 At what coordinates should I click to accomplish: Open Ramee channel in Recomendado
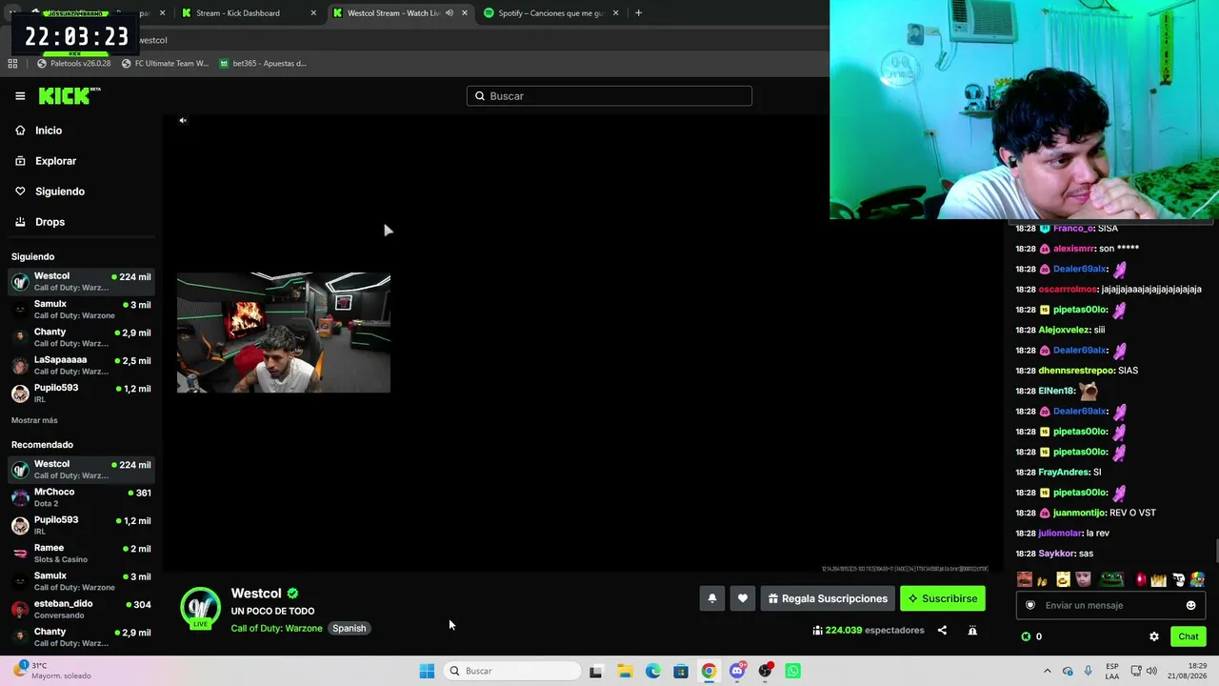coord(81,554)
